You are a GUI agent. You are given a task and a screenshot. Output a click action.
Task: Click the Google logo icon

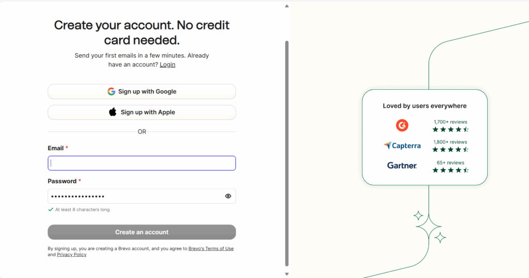point(112,92)
